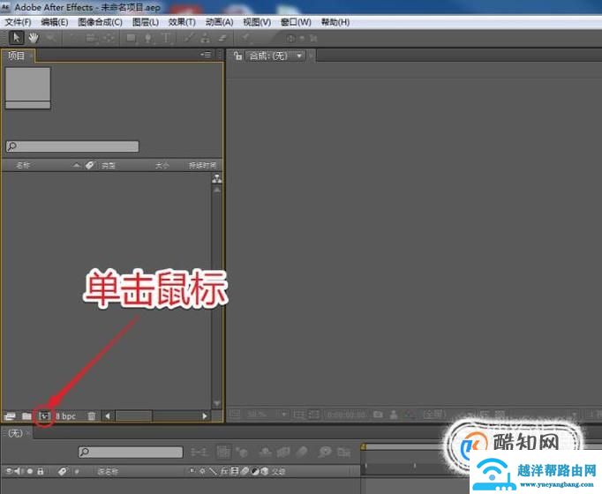Click the Project panel horizontal scrollbar thumb
Image resolution: width=602 pixels, height=494 pixels.
[134, 416]
